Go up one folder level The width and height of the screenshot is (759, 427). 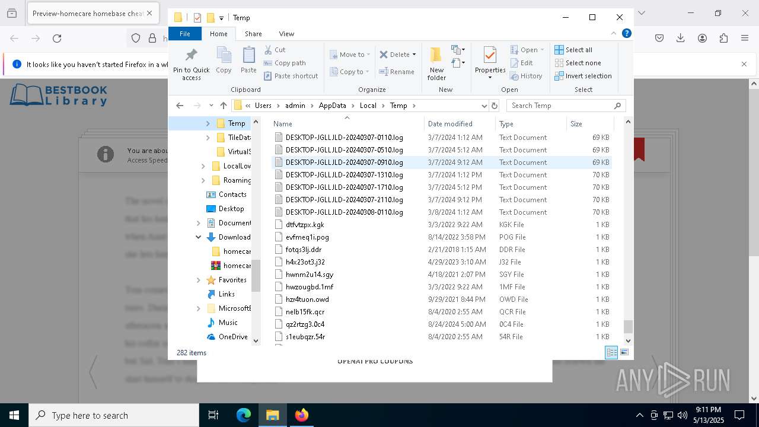coord(223,106)
